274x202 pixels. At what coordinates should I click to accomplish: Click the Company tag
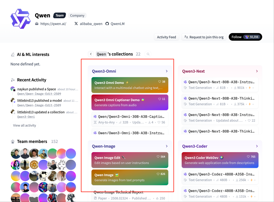(x=77, y=16)
